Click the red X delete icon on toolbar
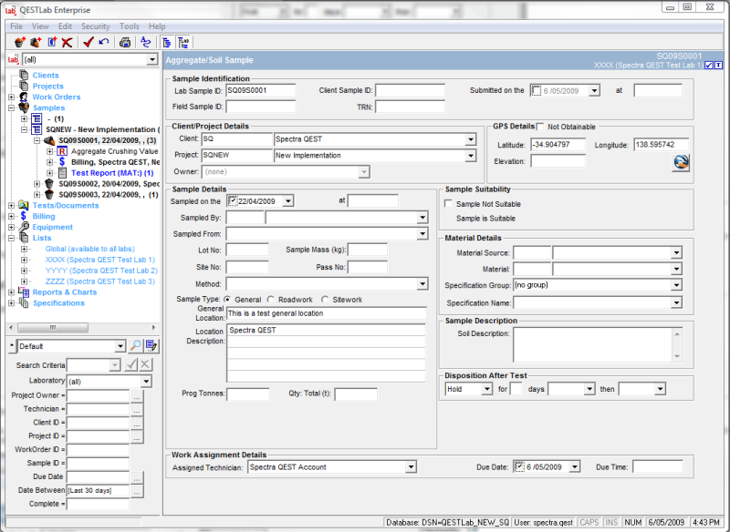Screen dimensions: 730x532 tap(67, 42)
